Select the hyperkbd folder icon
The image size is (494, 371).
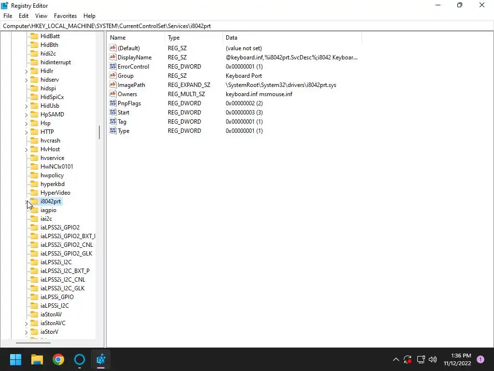pyautogui.click(x=34, y=184)
